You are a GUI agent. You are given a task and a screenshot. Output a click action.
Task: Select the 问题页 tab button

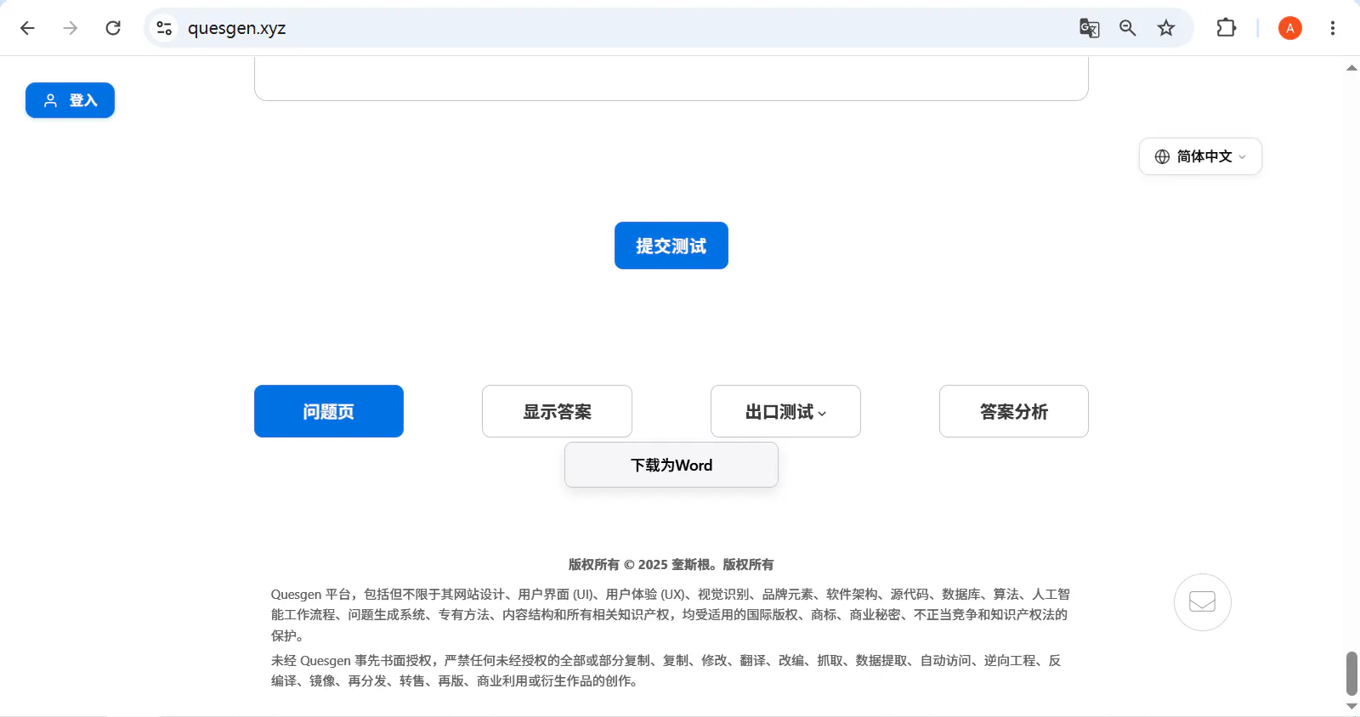pos(329,411)
